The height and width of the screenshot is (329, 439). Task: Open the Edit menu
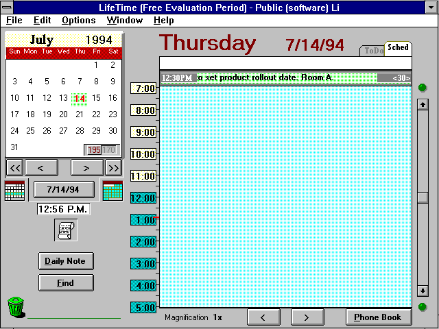click(43, 20)
